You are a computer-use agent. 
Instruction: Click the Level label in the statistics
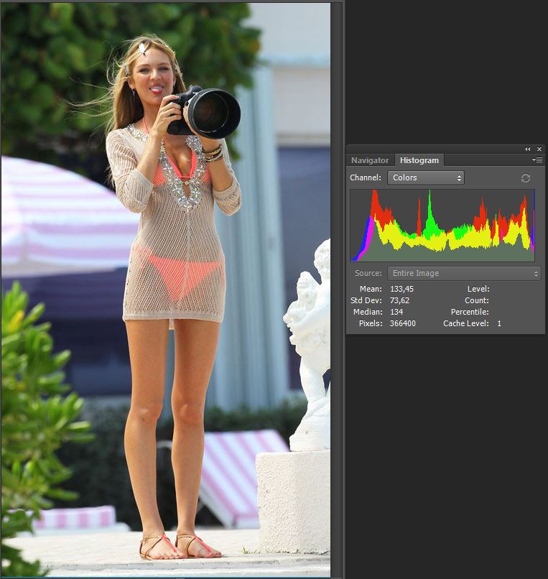tap(478, 289)
